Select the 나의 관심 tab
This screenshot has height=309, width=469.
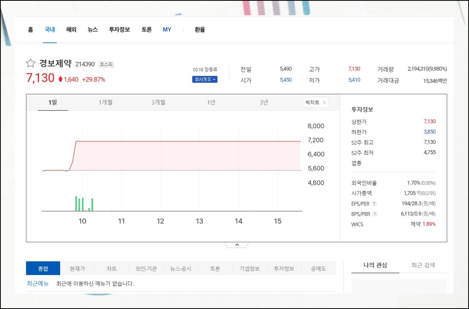click(375, 265)
